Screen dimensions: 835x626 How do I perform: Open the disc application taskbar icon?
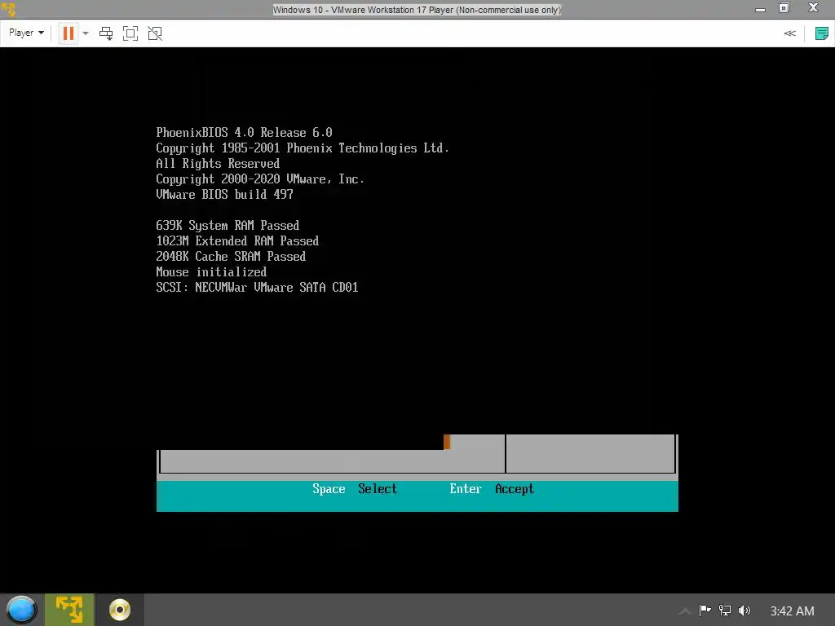[120, 610]
